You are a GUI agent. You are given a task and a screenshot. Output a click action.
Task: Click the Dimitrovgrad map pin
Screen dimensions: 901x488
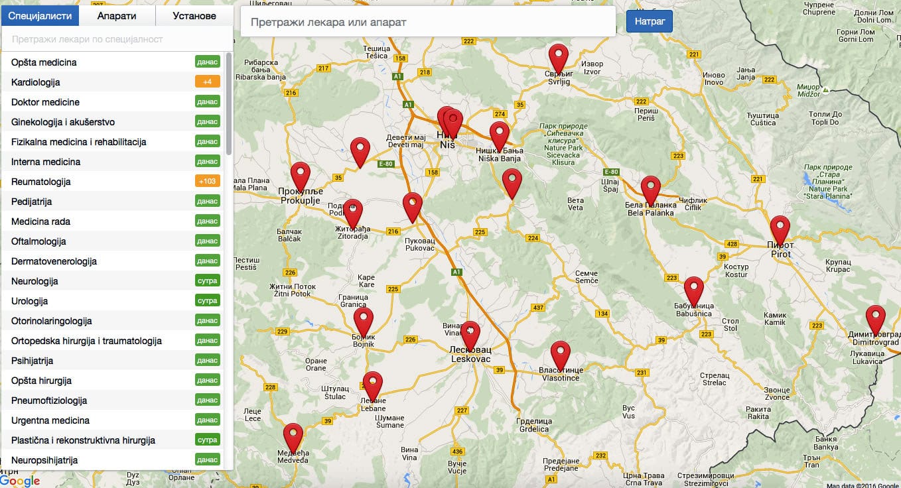875,319
